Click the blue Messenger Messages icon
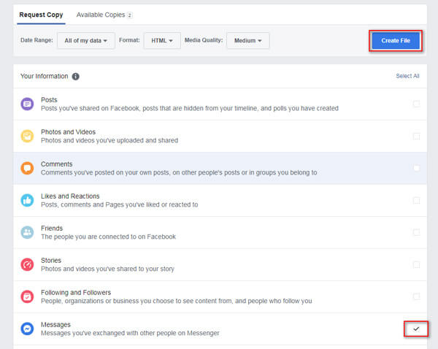The image size is (438, 349). point(27,329)
